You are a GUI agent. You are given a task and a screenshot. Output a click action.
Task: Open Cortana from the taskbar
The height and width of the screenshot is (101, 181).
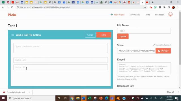point(59,98)
